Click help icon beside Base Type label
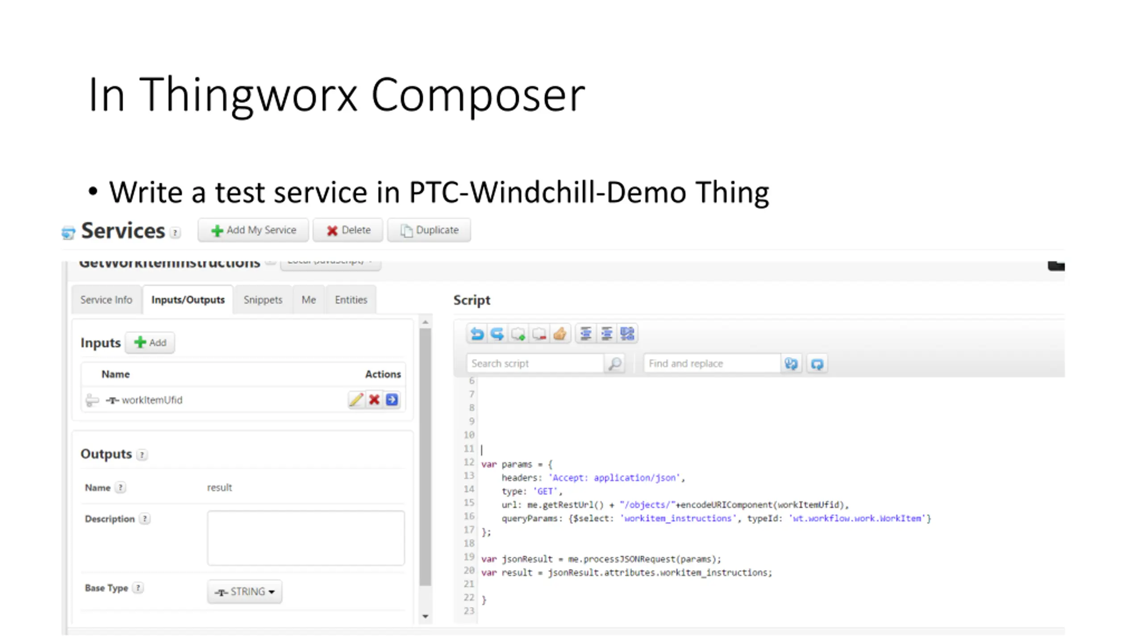Image resolution: width=1143 pixels, height=643 pixels. [138, 588]
